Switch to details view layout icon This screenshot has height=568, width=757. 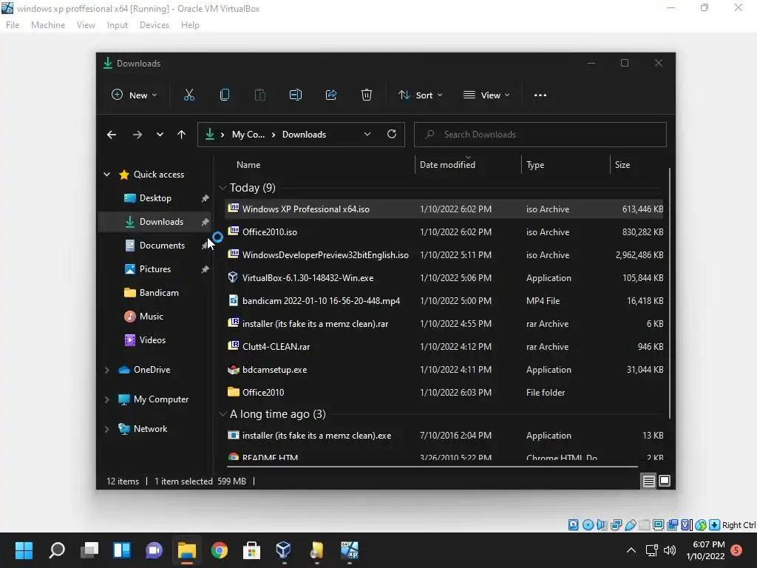[648, 481]
